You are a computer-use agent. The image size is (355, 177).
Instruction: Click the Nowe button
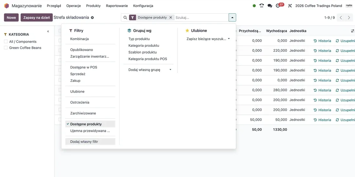11,18
